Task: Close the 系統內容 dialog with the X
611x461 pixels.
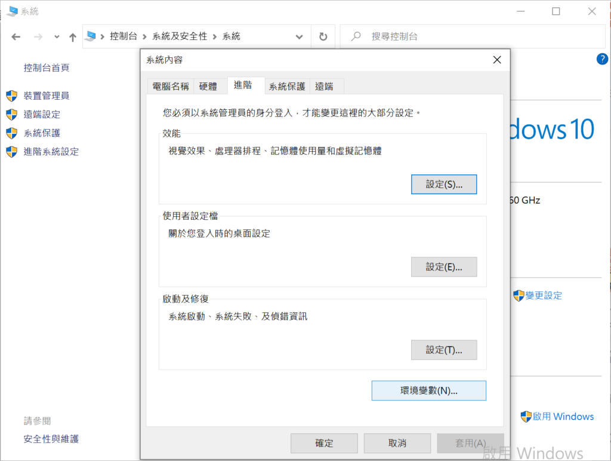Action: tap(497, 60)
